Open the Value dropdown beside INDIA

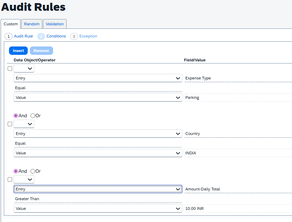(98, 153)
